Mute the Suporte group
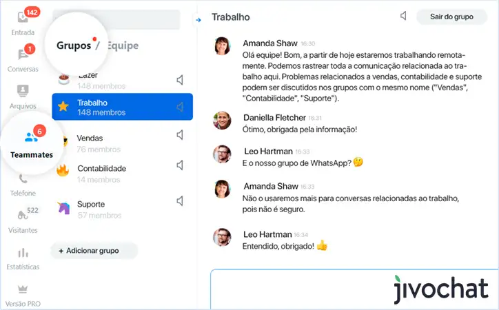Image resolution: width=499 pixels, height=310 pixels. click(180, 200)
